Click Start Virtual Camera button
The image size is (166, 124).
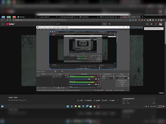pyautogui.click(x=122, y=80)
